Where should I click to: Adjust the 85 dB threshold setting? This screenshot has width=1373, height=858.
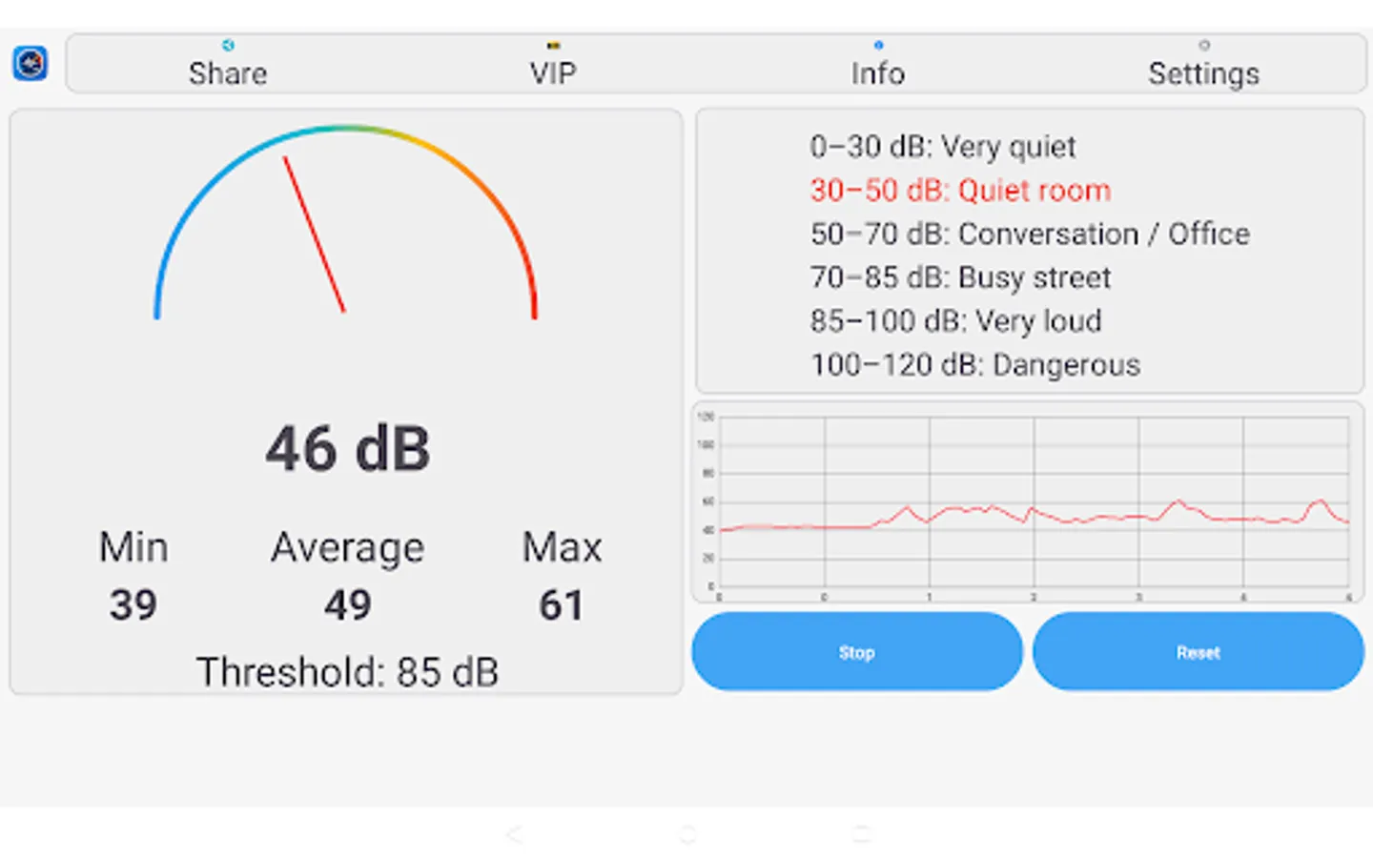tap(347, 671)
